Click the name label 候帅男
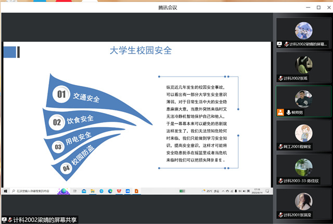Screen dimensions: 333x224 point(297,113)
